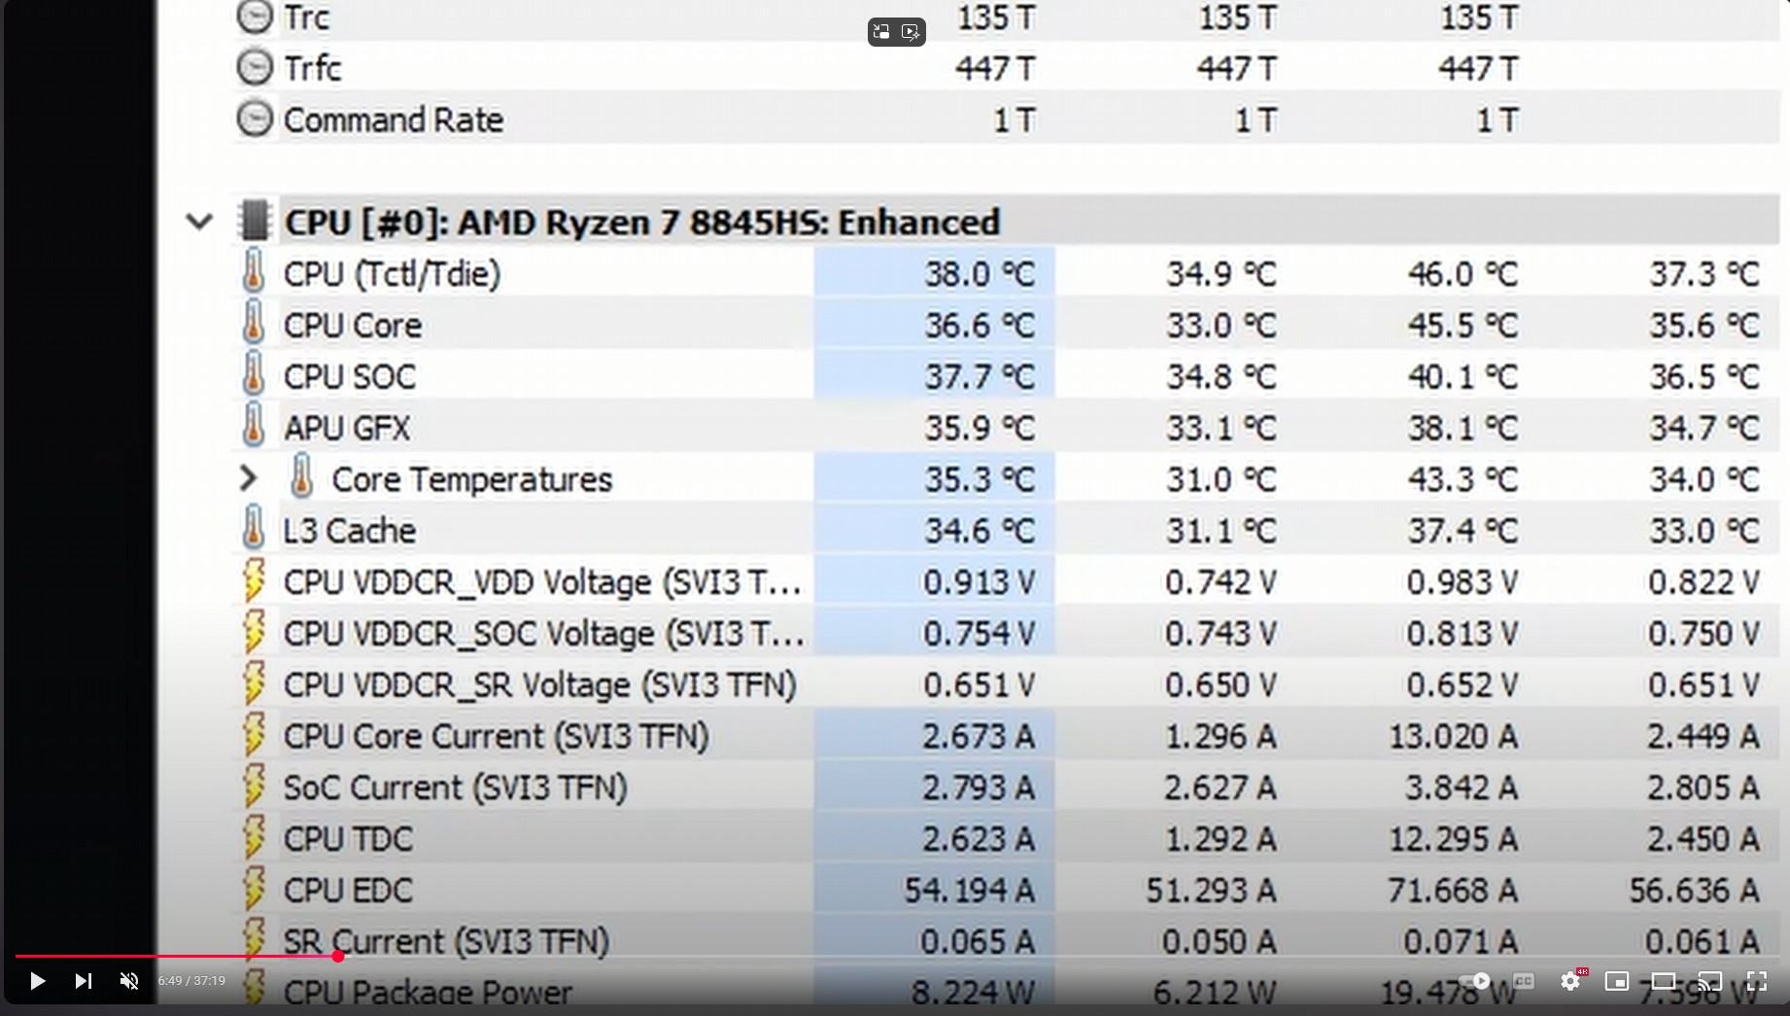Click the 46.0 °C maximum value
The width and height of the screenshot is (1790, 1016).
1463,274
